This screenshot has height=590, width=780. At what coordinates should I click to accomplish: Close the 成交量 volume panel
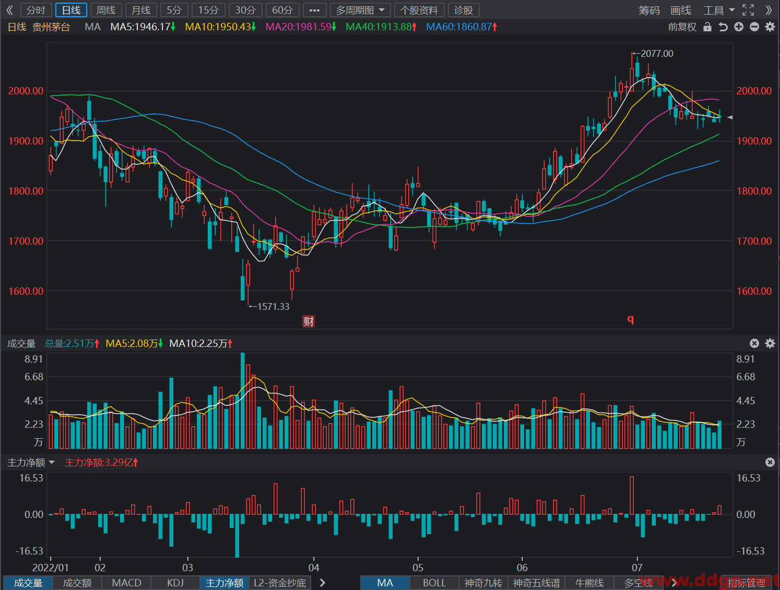pyautogui.click(x=754, y=343)
